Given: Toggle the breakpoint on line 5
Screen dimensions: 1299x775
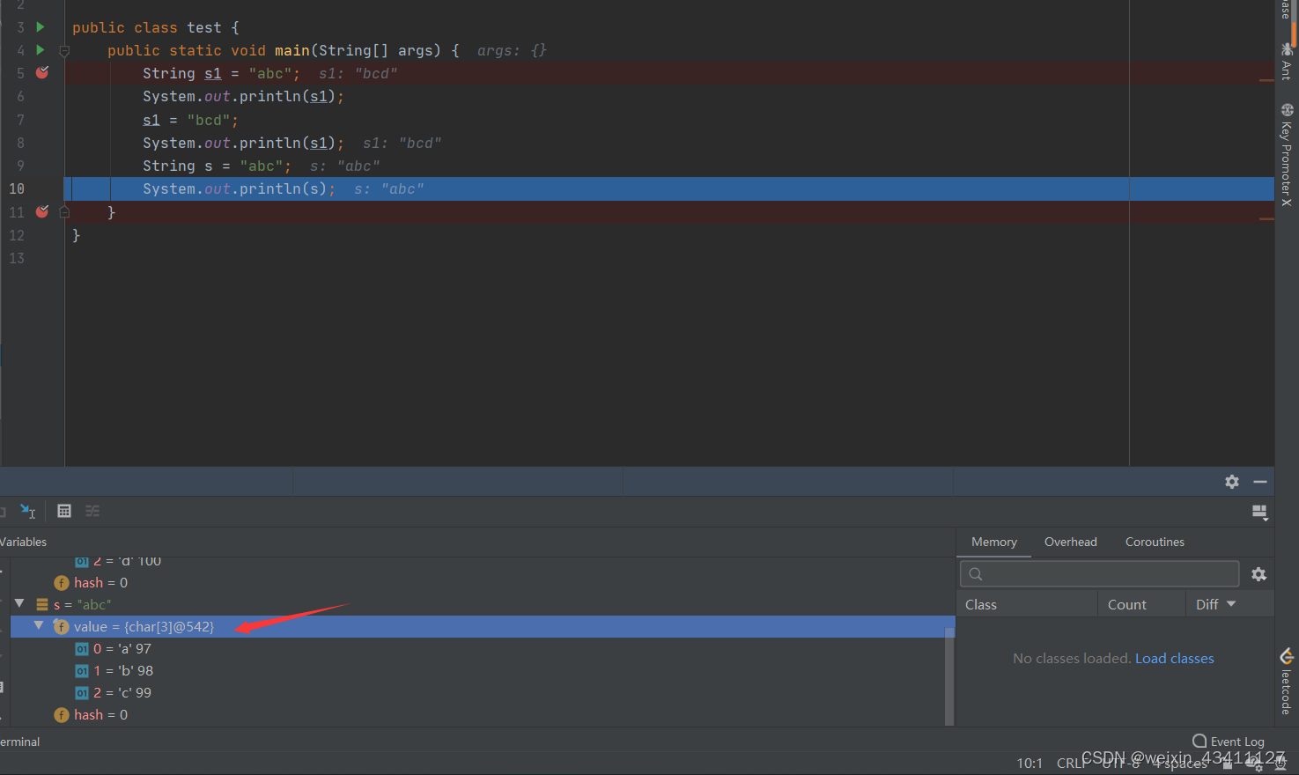Looking at the screenshot, I should 42,73.
